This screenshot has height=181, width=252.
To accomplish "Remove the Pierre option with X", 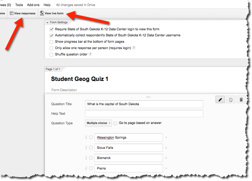I will click(x=166, y=168).
